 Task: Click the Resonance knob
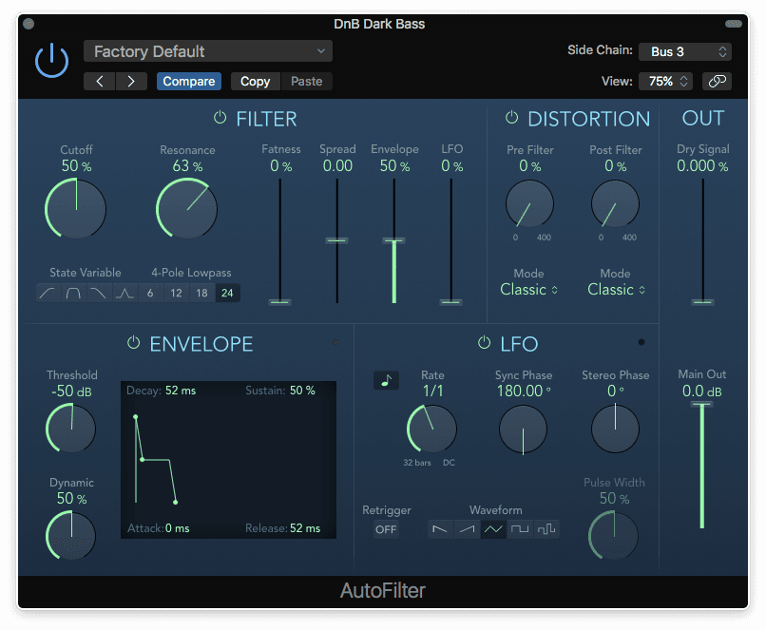click(x=186, y=208)
